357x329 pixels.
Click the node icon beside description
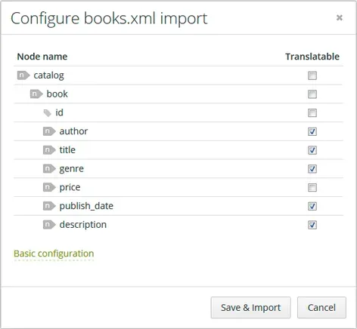point(49,225)
